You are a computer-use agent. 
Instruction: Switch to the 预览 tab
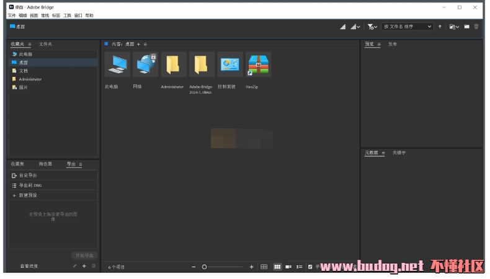pyautogui.click(x=370, y=44)
